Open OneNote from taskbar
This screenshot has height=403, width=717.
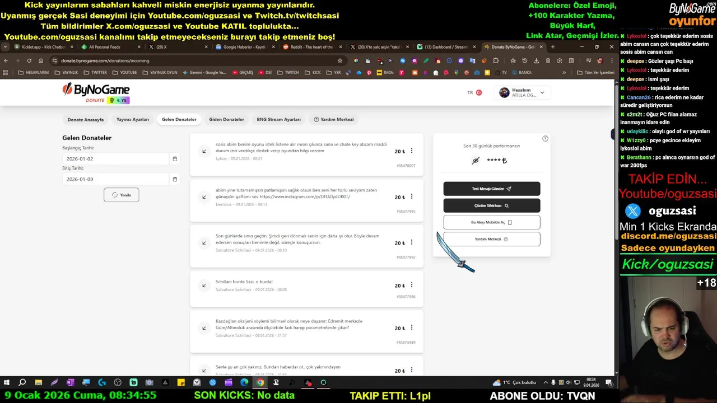pos(70,382)
